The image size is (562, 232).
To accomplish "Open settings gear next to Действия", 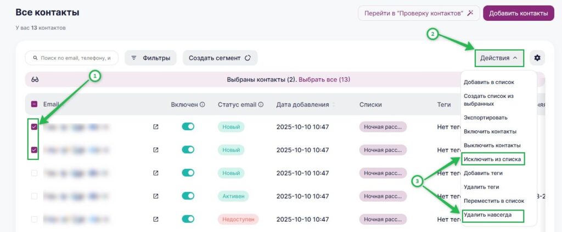I will point(537,58).
